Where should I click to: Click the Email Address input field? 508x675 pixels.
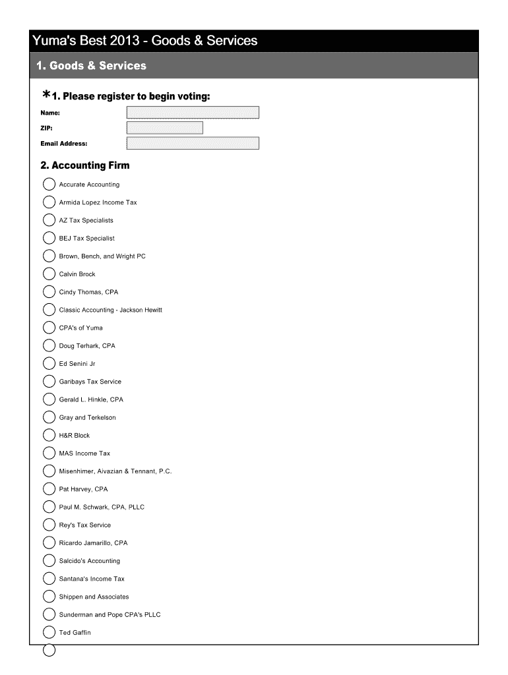193,143
